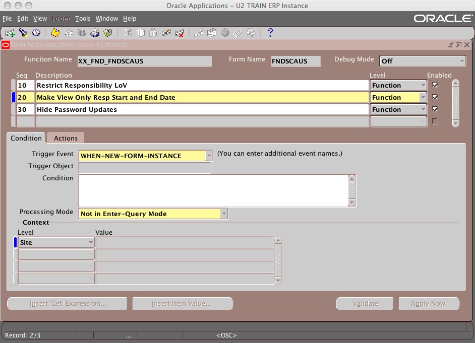The height and width of the screenshot is (343, 475).
Task: Uncheck Enabled for Restrict Responsibility LoV
Action: pyautogui.click(x=435, y=85)
